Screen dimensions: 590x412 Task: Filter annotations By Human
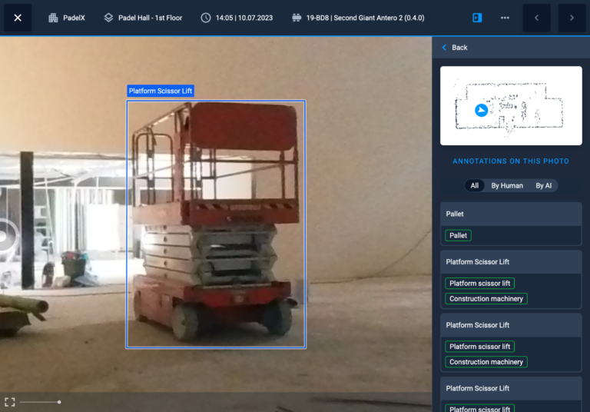[507, 185]
